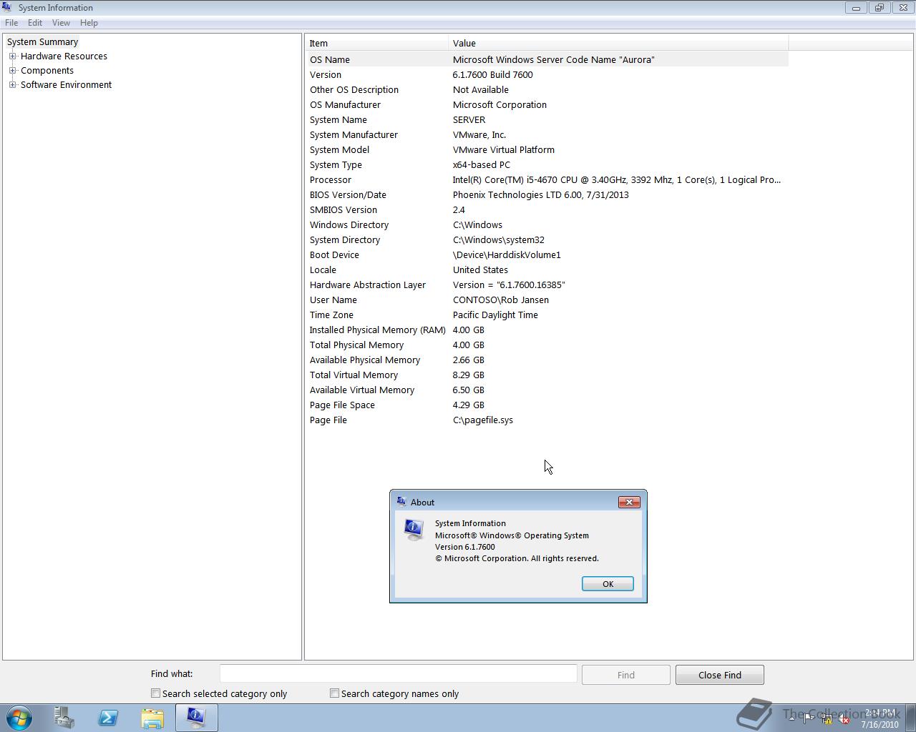916x732 pixels.
Task: Select Total Physical Memory row
Action: tap(547, 345)
